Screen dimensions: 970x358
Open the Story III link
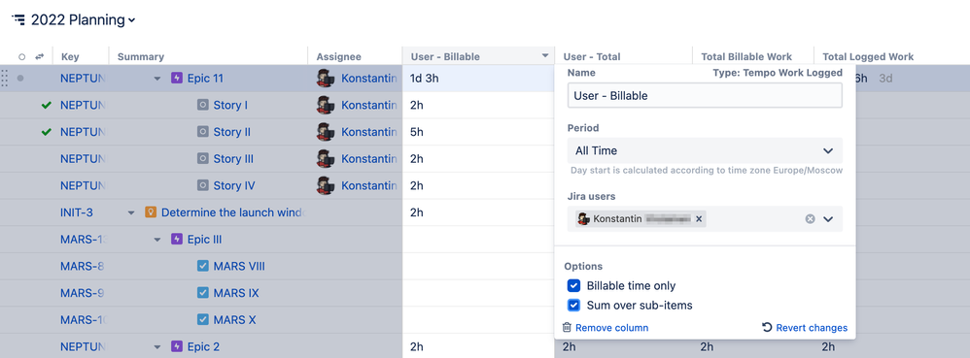coord(233,159)
